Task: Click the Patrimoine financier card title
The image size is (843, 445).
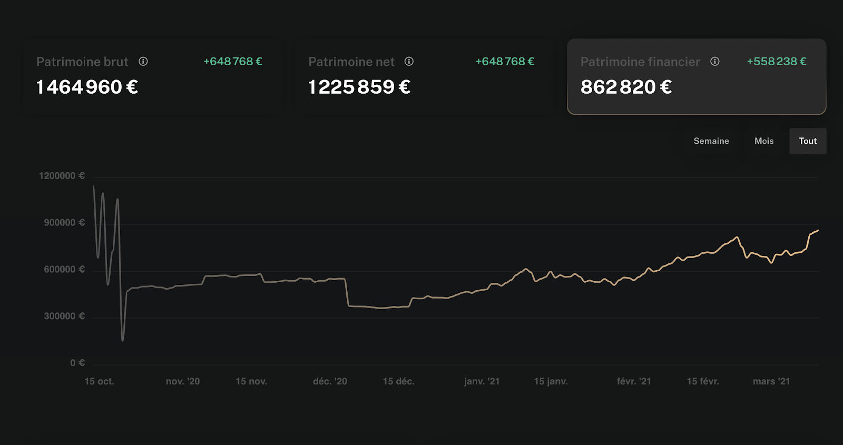Action: 640,62
